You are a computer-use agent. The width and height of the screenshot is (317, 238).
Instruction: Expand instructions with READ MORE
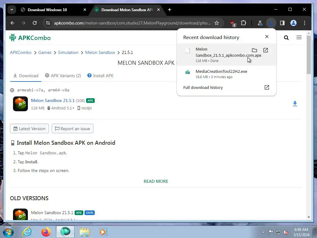click(x=156, y=181)
